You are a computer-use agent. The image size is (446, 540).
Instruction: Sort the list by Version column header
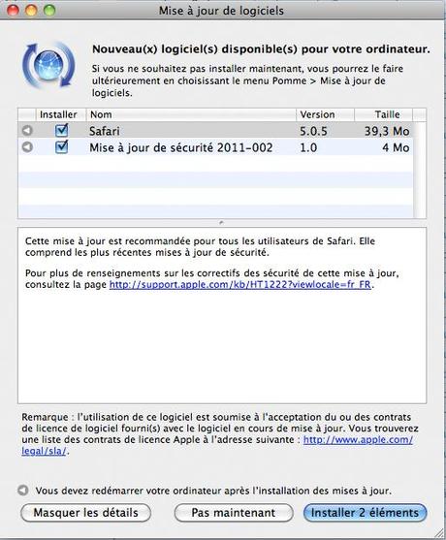(325, 114)
